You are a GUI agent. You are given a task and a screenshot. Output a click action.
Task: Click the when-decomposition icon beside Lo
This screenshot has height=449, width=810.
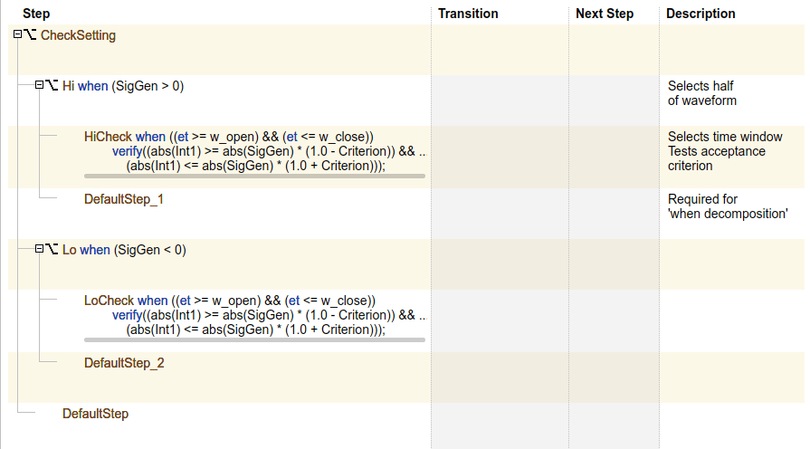point(52,249)
